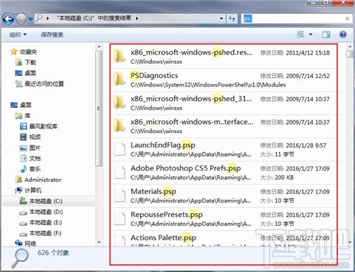Open 下载 folder in favorites

tap(26, 62)
